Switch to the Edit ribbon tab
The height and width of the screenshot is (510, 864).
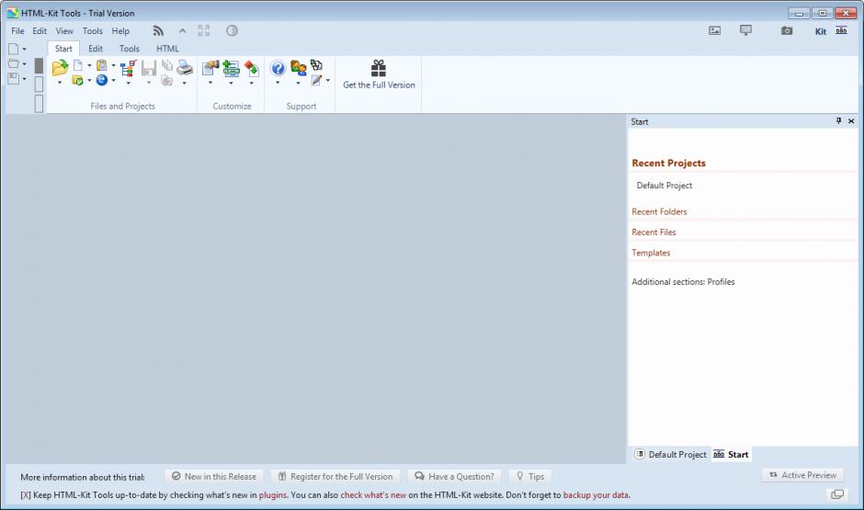tap(96, 49)
